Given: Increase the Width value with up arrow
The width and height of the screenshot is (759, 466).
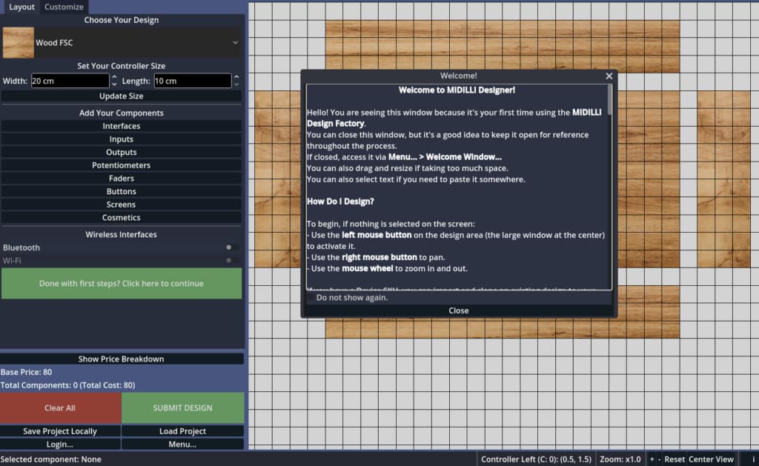Looking at the screenshot, I should [114, 77].
